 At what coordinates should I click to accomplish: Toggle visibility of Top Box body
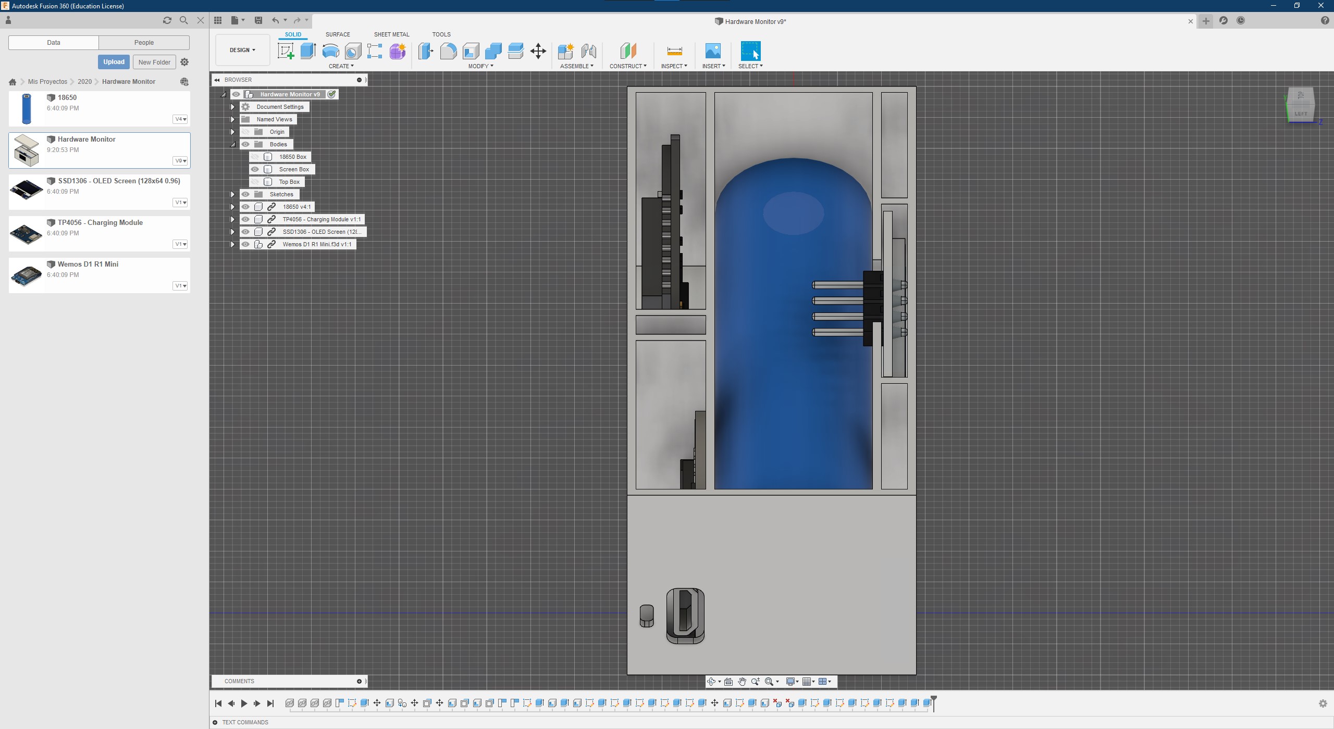coord(255,182)
